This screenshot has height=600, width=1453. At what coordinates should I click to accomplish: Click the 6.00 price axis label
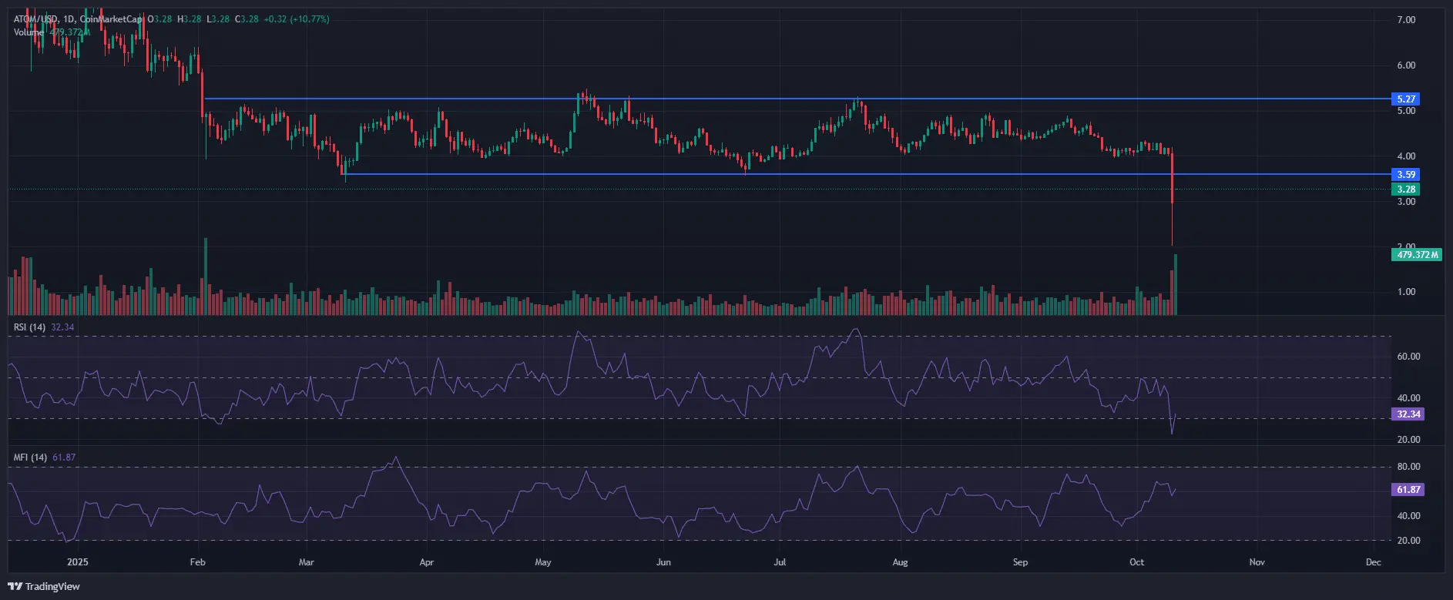pos(1407,65)
